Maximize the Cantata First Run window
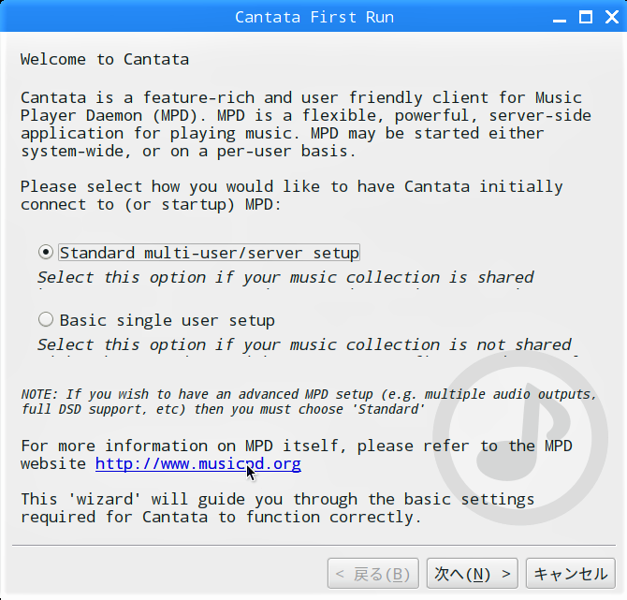 coord(586,17)
